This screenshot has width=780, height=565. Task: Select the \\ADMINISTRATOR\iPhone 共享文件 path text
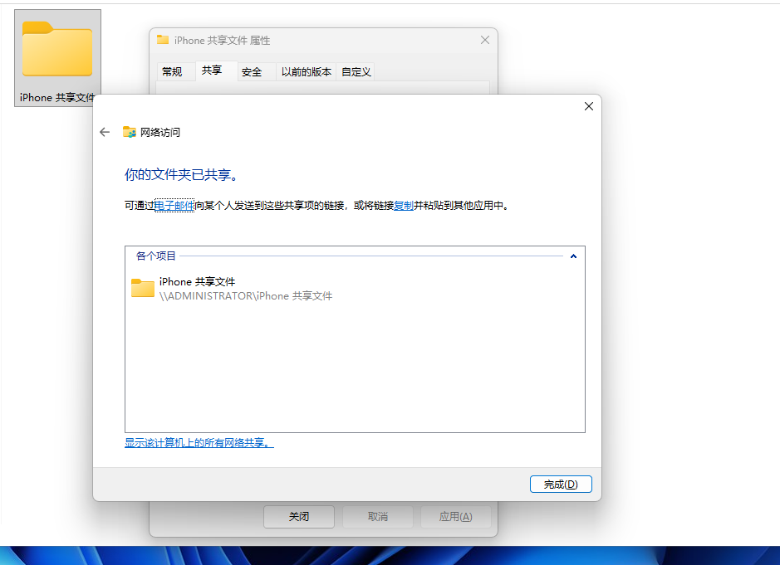(x=246, y=296)
